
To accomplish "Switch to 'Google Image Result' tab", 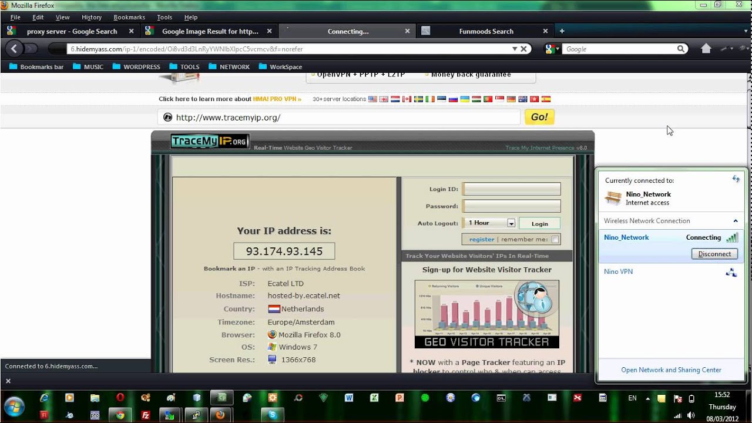I will [x=209, y=31].
